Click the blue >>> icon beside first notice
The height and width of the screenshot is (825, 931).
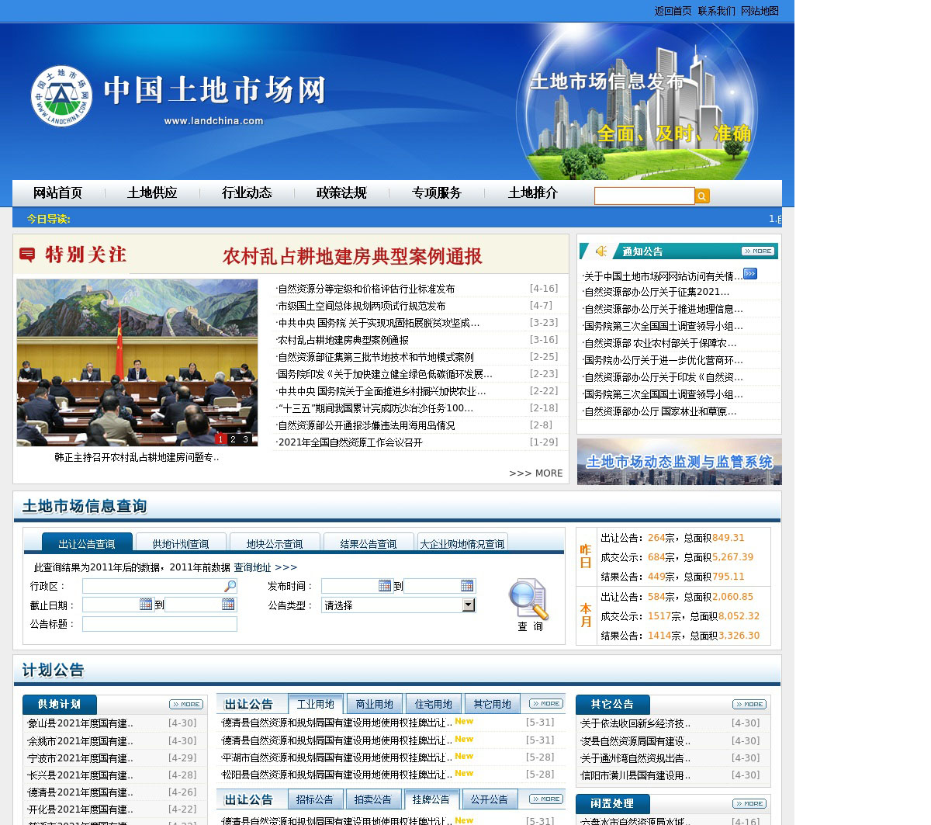750,273
